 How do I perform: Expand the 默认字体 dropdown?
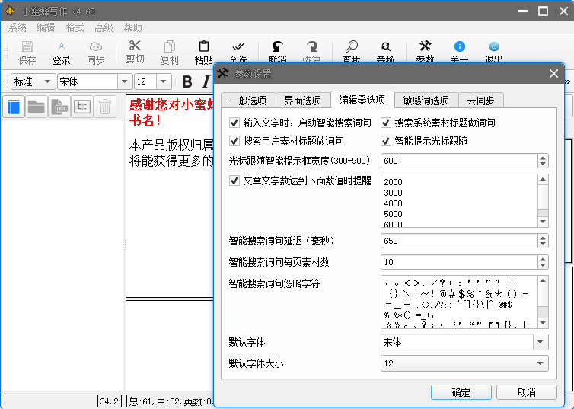pos(541,343)
